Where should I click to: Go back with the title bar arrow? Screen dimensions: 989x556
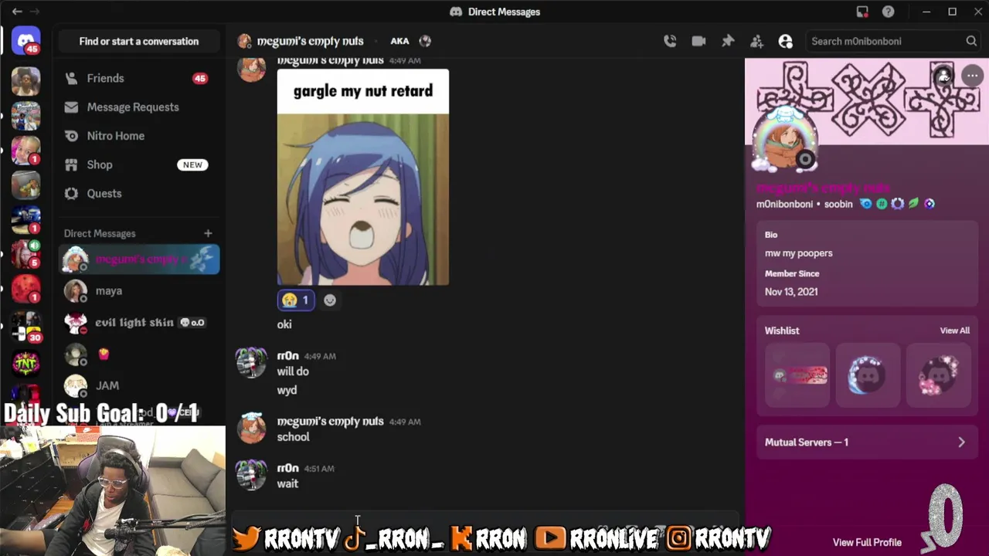click(17, 12)
